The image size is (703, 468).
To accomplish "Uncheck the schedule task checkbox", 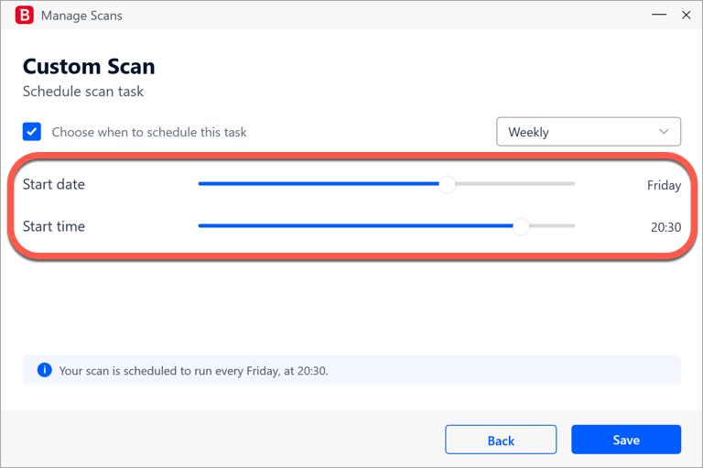I will click(32, 132).
